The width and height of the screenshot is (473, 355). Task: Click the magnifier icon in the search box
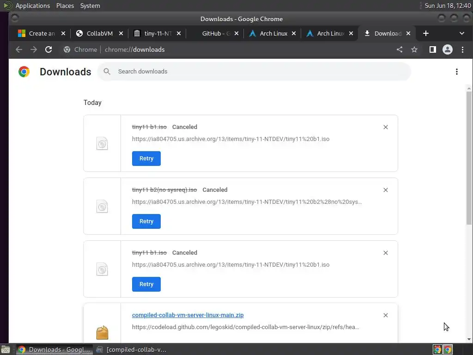pos(107,72)
